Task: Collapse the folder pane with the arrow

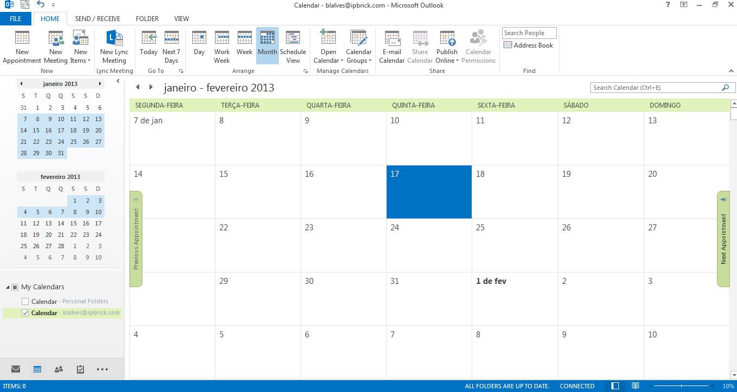Action: [118, 81]
